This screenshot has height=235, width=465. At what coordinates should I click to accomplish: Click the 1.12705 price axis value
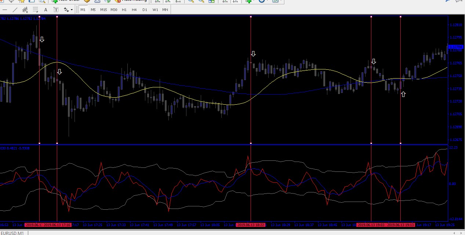(456, 114)
